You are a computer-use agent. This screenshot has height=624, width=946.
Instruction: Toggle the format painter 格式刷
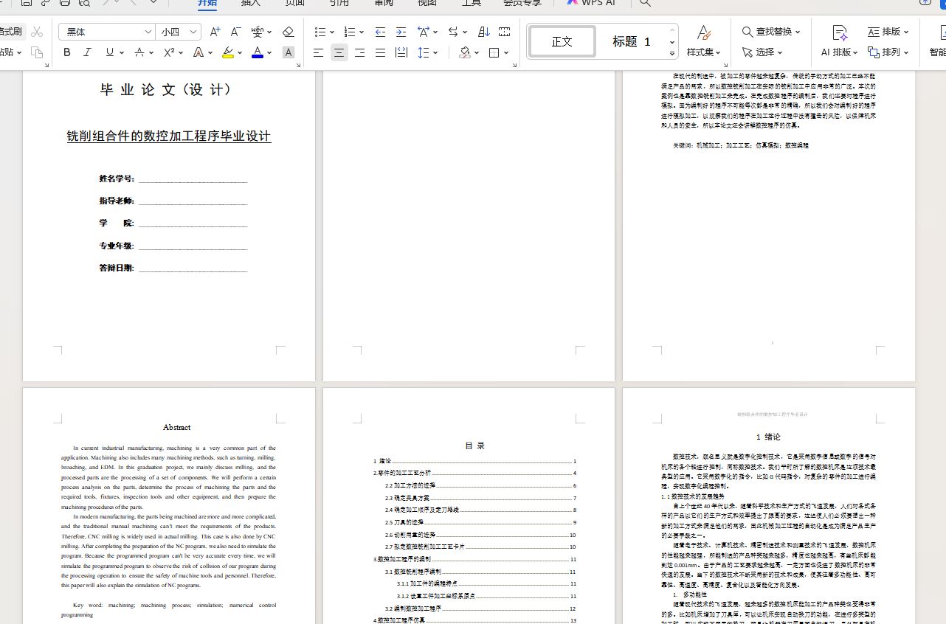11,32
